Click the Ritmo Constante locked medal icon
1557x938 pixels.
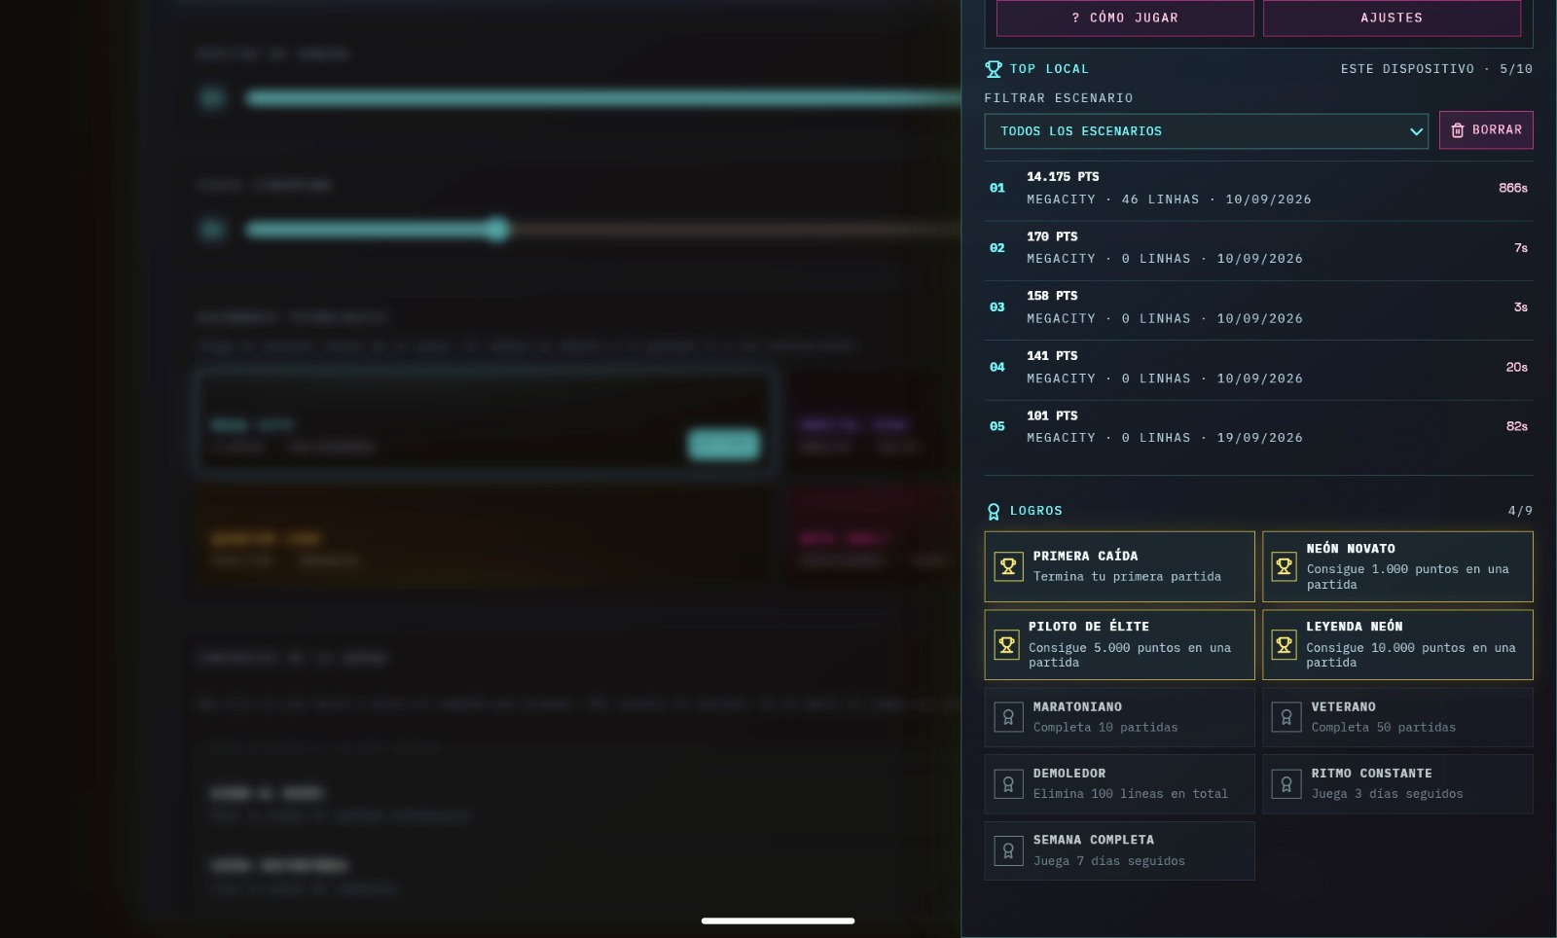click(1286, 784)
